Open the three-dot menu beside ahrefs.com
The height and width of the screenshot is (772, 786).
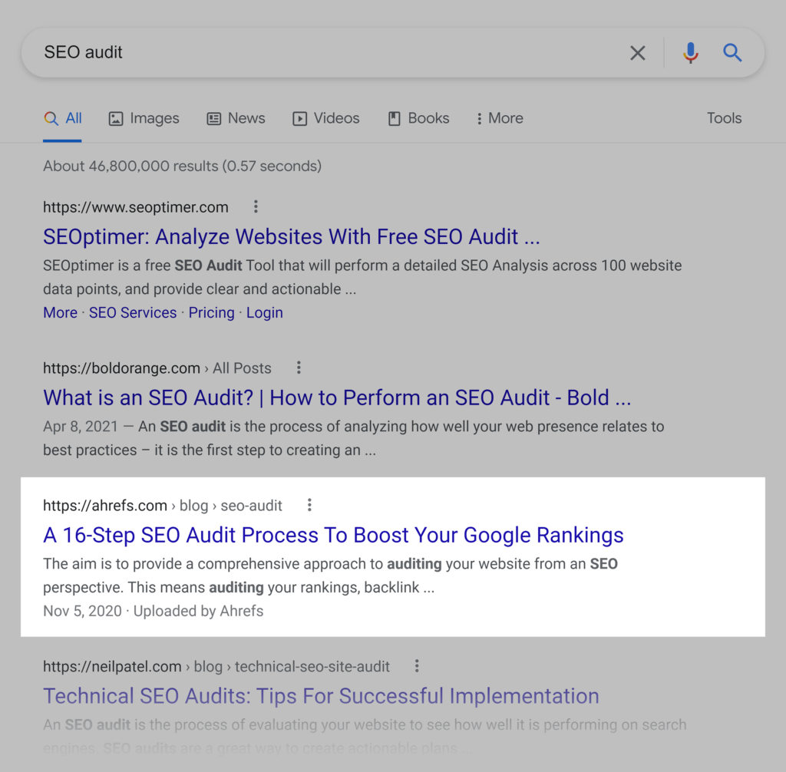[x=309, y=505]
